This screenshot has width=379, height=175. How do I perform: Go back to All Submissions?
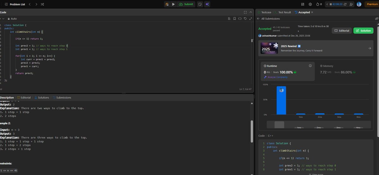pyautogui.click(x=269, y=19)
